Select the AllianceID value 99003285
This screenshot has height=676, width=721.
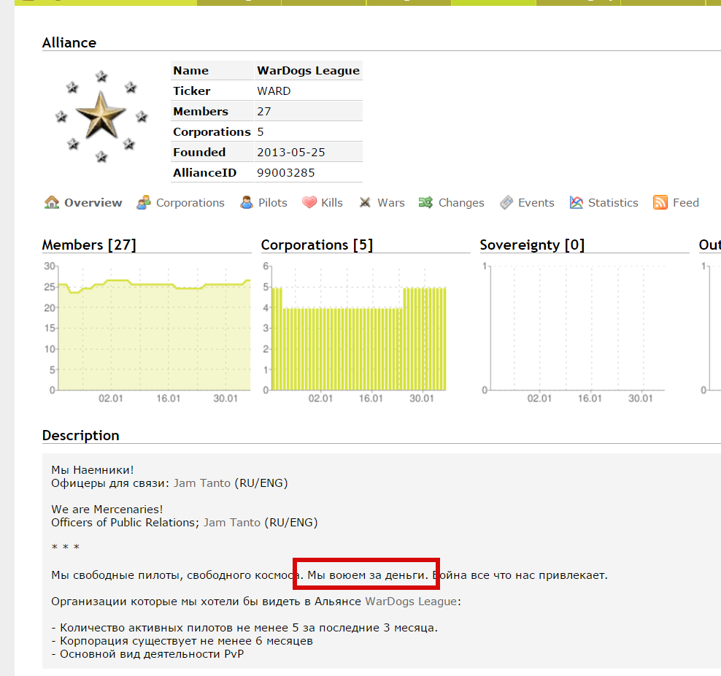click(286, 172)
